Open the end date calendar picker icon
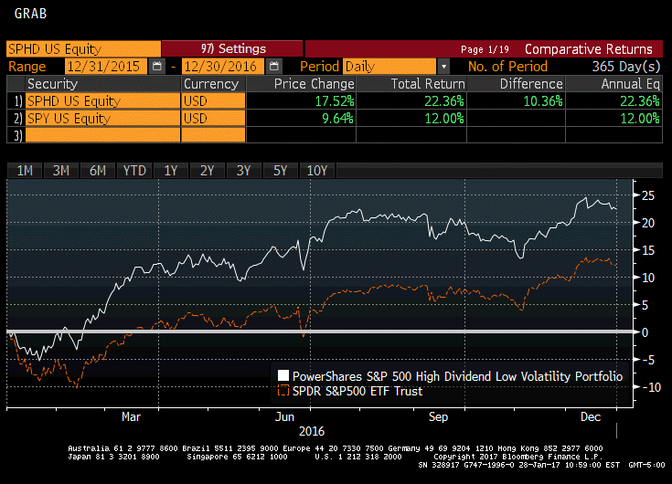The height and width of the screenshot is (484, 672). (274, 67)
